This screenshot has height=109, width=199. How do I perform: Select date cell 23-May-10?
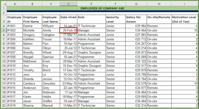click(x=69, y=83)
